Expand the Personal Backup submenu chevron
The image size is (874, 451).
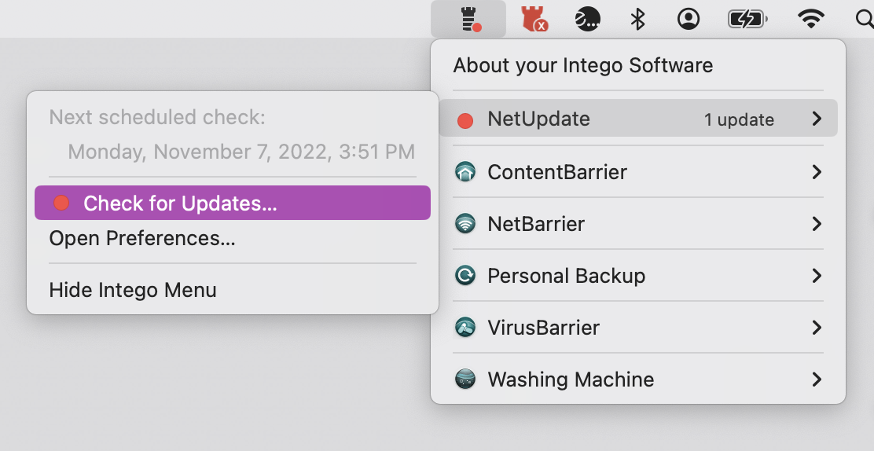click(817, 276)
